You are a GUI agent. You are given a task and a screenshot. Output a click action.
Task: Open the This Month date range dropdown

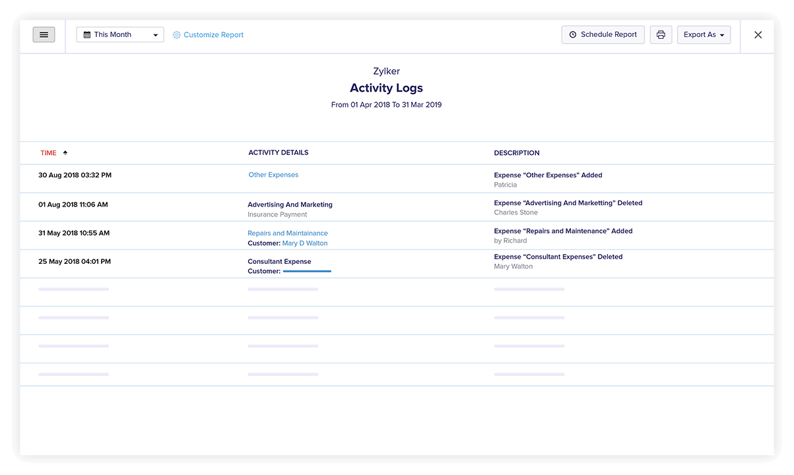pyautogui.click(x=119, y=34)
